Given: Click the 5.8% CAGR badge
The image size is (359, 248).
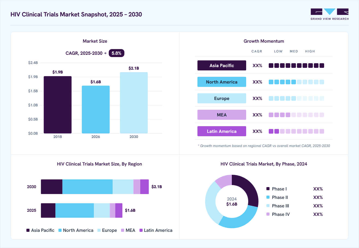Looking at the screenshot, I should pyautogui.click(x=116, y=53).
